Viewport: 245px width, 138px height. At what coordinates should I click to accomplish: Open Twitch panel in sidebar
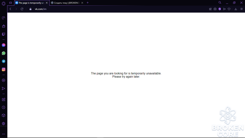4,34
